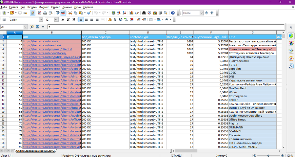The height and width of the screenshot is (157, 295).
Task: Toggle Justified alignment
Action: (97, 19)
